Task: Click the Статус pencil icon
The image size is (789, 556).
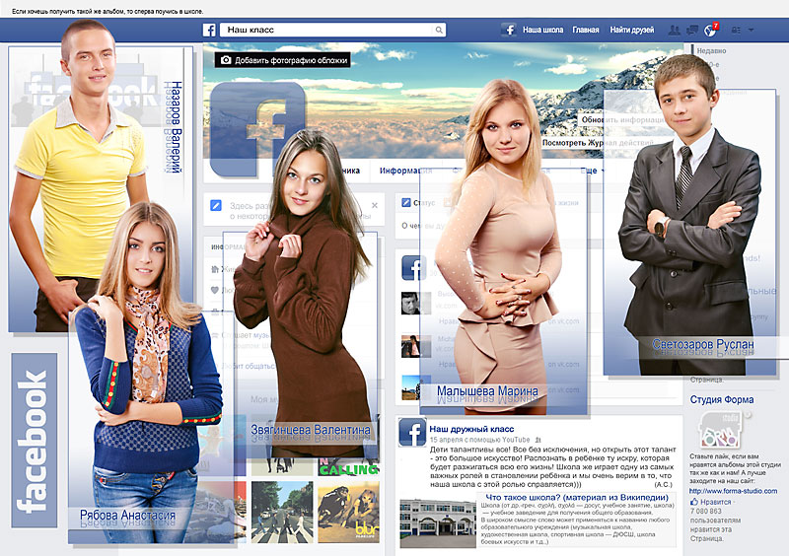Action: pos(406,203)
